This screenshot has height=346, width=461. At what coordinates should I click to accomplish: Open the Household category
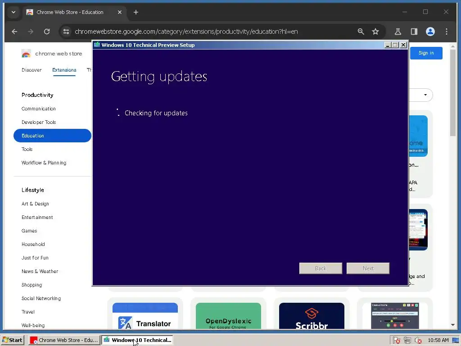[33, 244]
